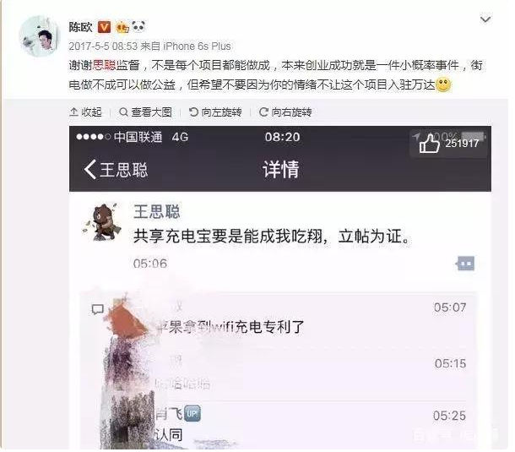This screenshot has width=515, height=452.
Task: Open the 思聪 mention link in the post
Action: click(x=104, y=65)
